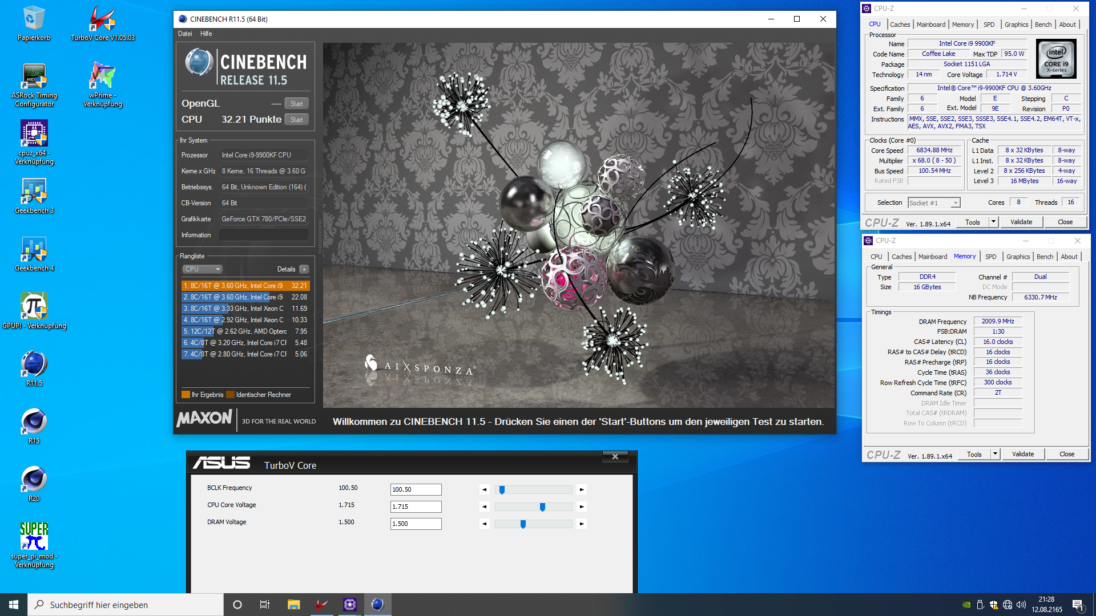
Task: Click the Windows Start button
Action: (x=14, y=605)
